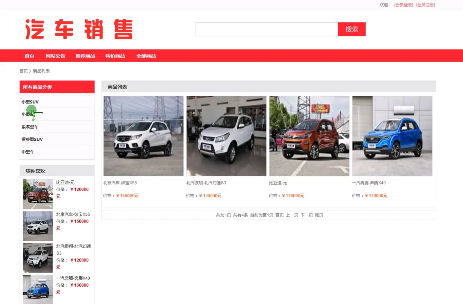Image resolution: width=463 pixels, height=304 pixels.
Task: Open 比亚迪-元 thumbnail in 猜你喜欢
Action: [38, 194]
